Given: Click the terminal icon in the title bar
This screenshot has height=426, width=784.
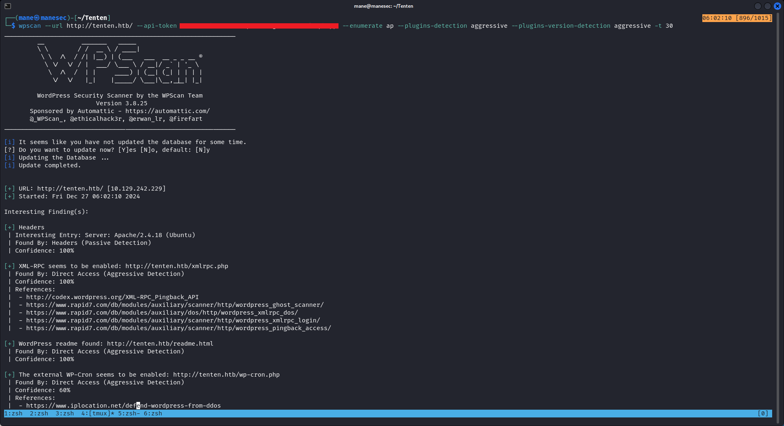Looking at the screenshot, I should [x=8, y=6].
